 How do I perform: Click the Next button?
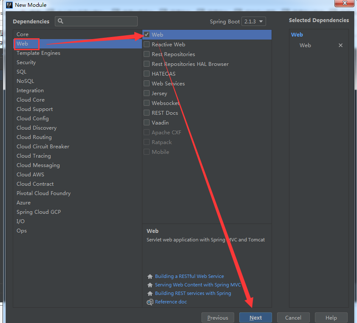coord(255,317)
